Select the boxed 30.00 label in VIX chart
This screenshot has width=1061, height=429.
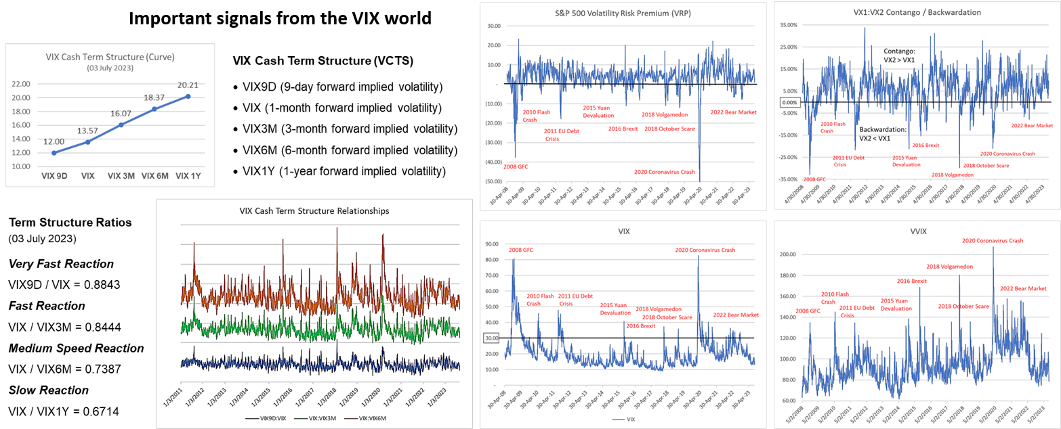[x=492, y=338]
